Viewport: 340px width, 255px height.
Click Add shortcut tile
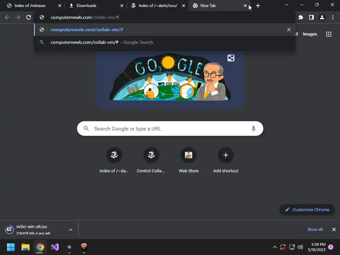coord(226,160)
